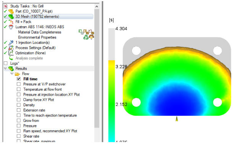Image resolution: width=234 pixels, height=144 pixels.
Task: Click the Study Tasks document icon
Action: click(6, 6)
